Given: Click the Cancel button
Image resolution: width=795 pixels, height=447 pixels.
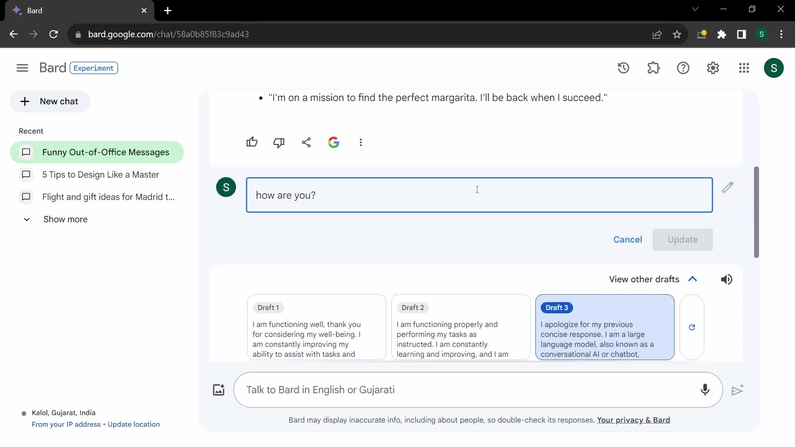Looking at the screenshot, I should tap(627, 239).
